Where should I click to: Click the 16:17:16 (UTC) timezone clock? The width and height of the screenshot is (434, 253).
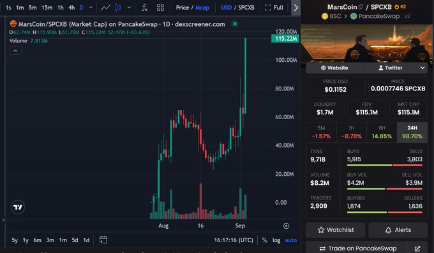(234, 240)
